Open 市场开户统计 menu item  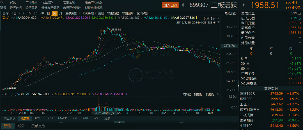(72, 8)
